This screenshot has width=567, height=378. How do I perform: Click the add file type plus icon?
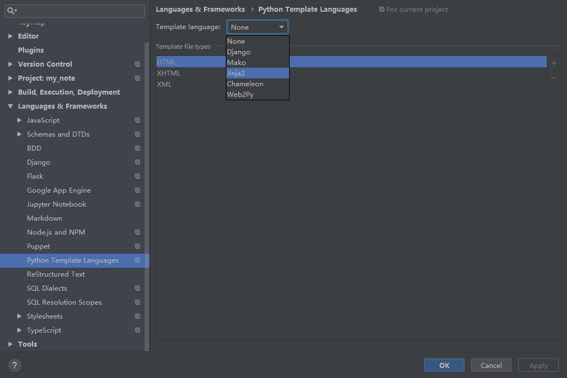(x=554, y=63)
